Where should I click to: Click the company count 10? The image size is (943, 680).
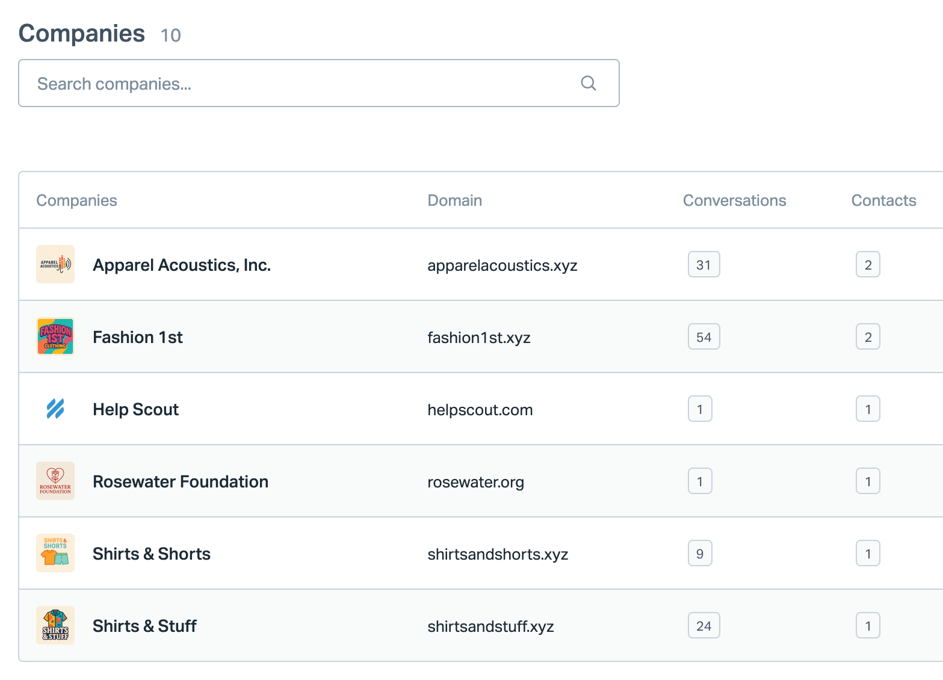[171, 36]
